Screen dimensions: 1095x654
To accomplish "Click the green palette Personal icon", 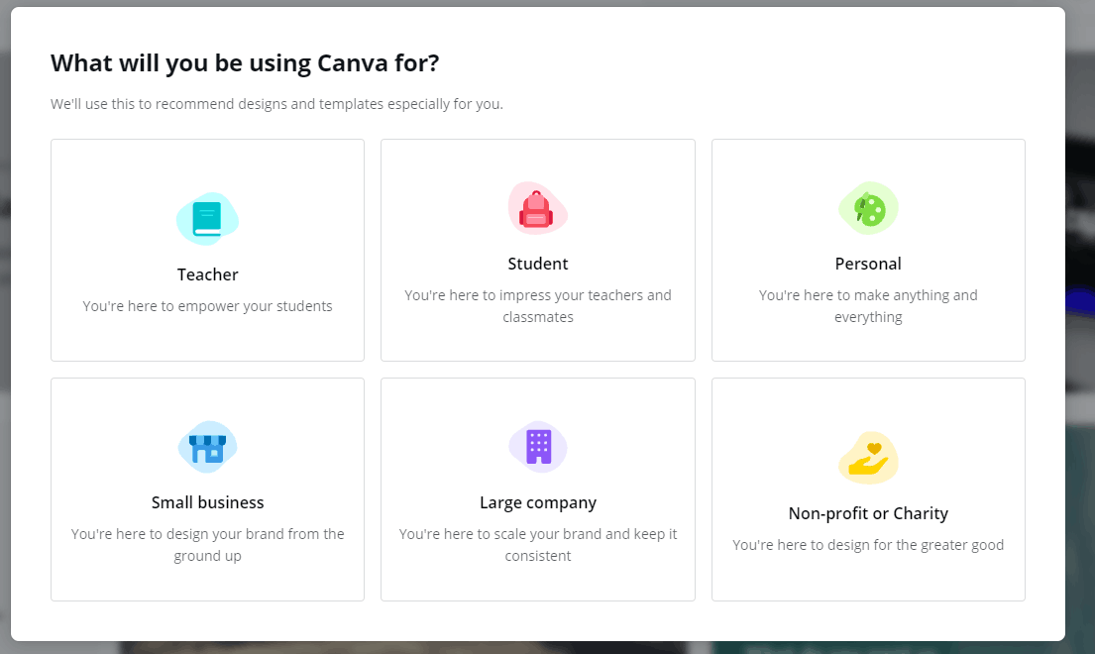I will pyautogui.click(x=868, y=208).
